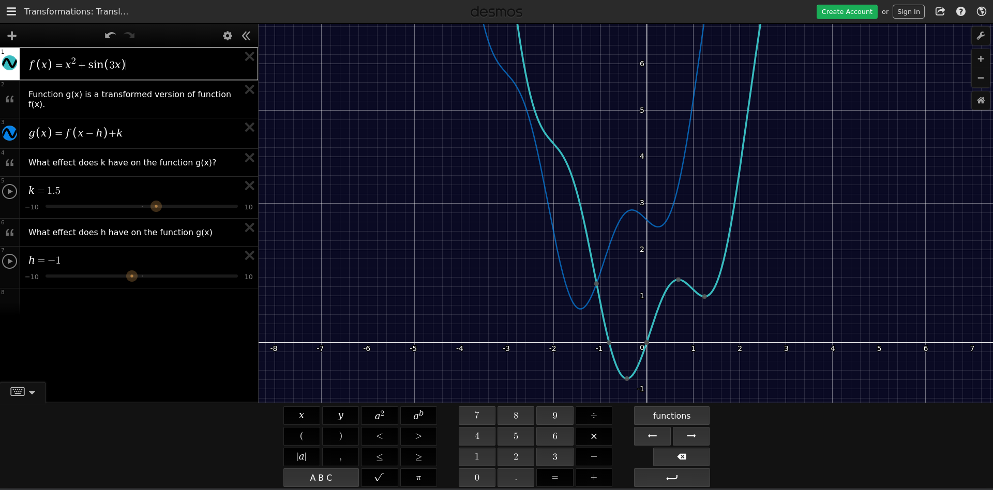Open the share graph icon
The image size is (993, 490).
940,11
